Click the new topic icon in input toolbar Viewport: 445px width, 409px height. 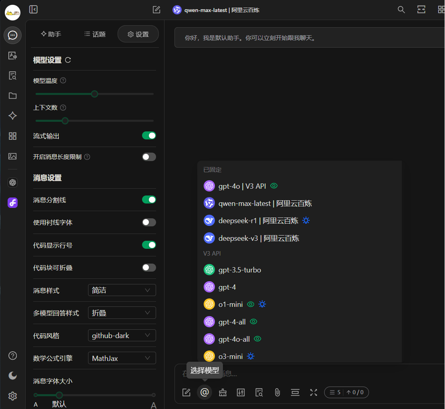(186, 393)
